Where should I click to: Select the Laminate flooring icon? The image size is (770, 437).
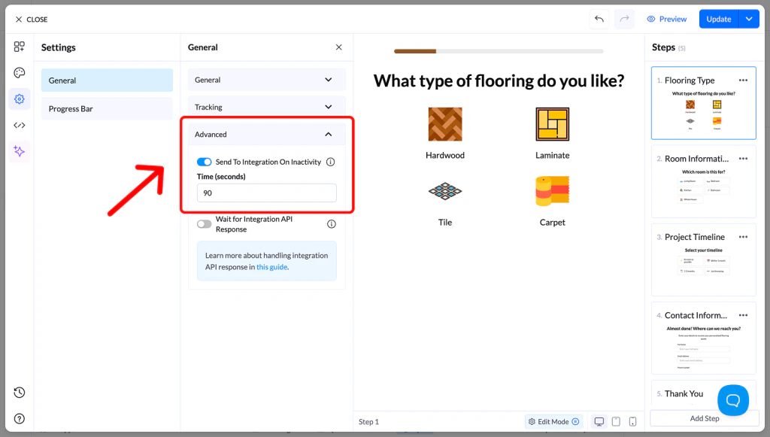pyautogui.click(x=553, y=124)
